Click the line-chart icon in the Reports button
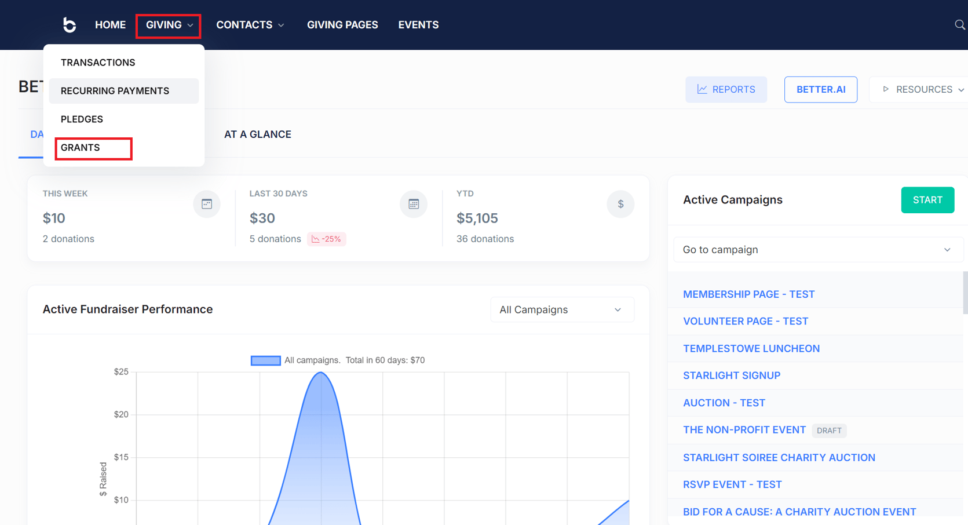Screen dimensions: 968x525 point(702,89)
